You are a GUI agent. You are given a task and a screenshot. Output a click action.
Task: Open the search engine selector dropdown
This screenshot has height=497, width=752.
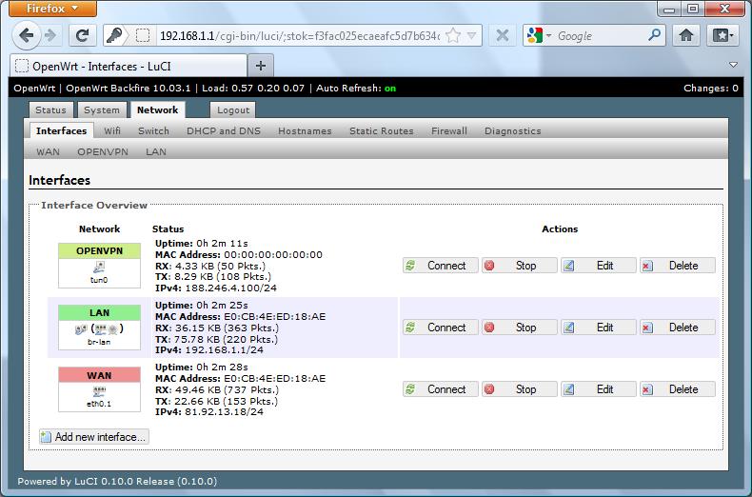click(539, 35)
